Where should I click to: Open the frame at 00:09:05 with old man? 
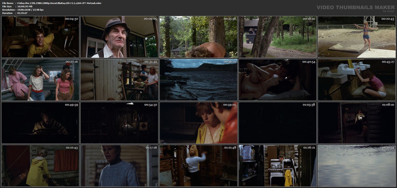pos(119,37)
